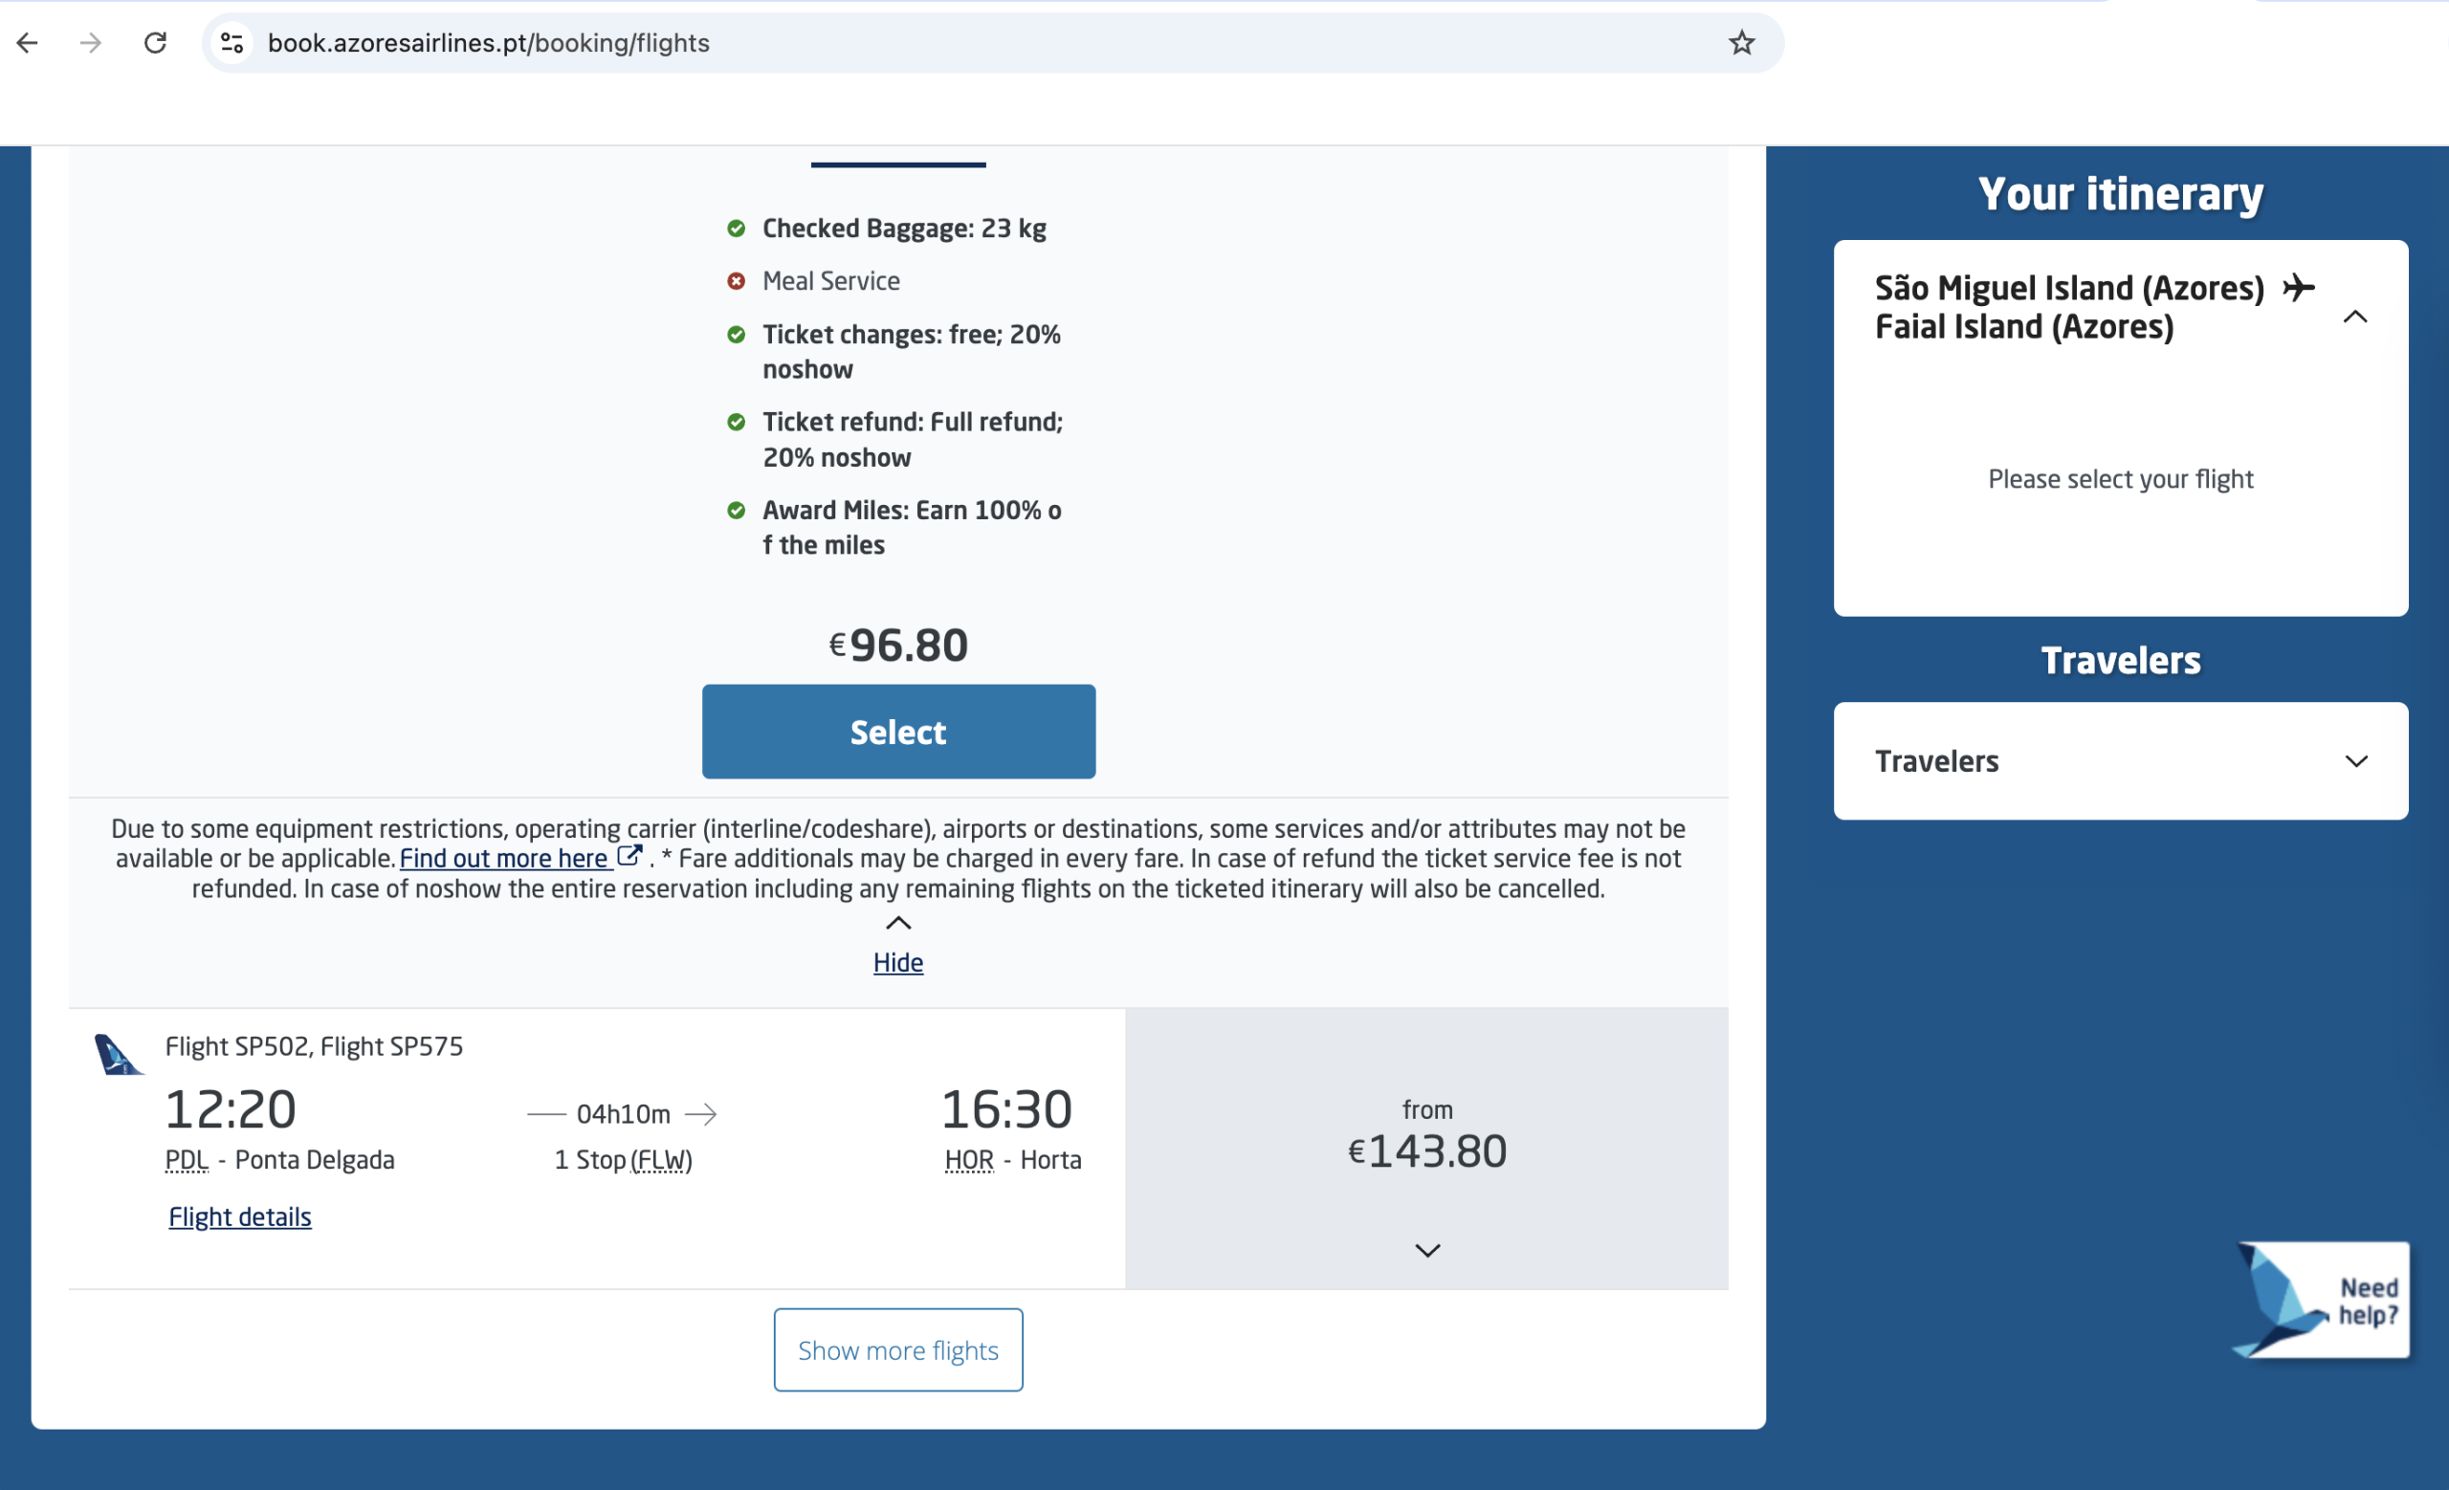Expand fares for the €143.80 flight
This screenshot has width=2449, height=1490.
pos(1427,1251)
